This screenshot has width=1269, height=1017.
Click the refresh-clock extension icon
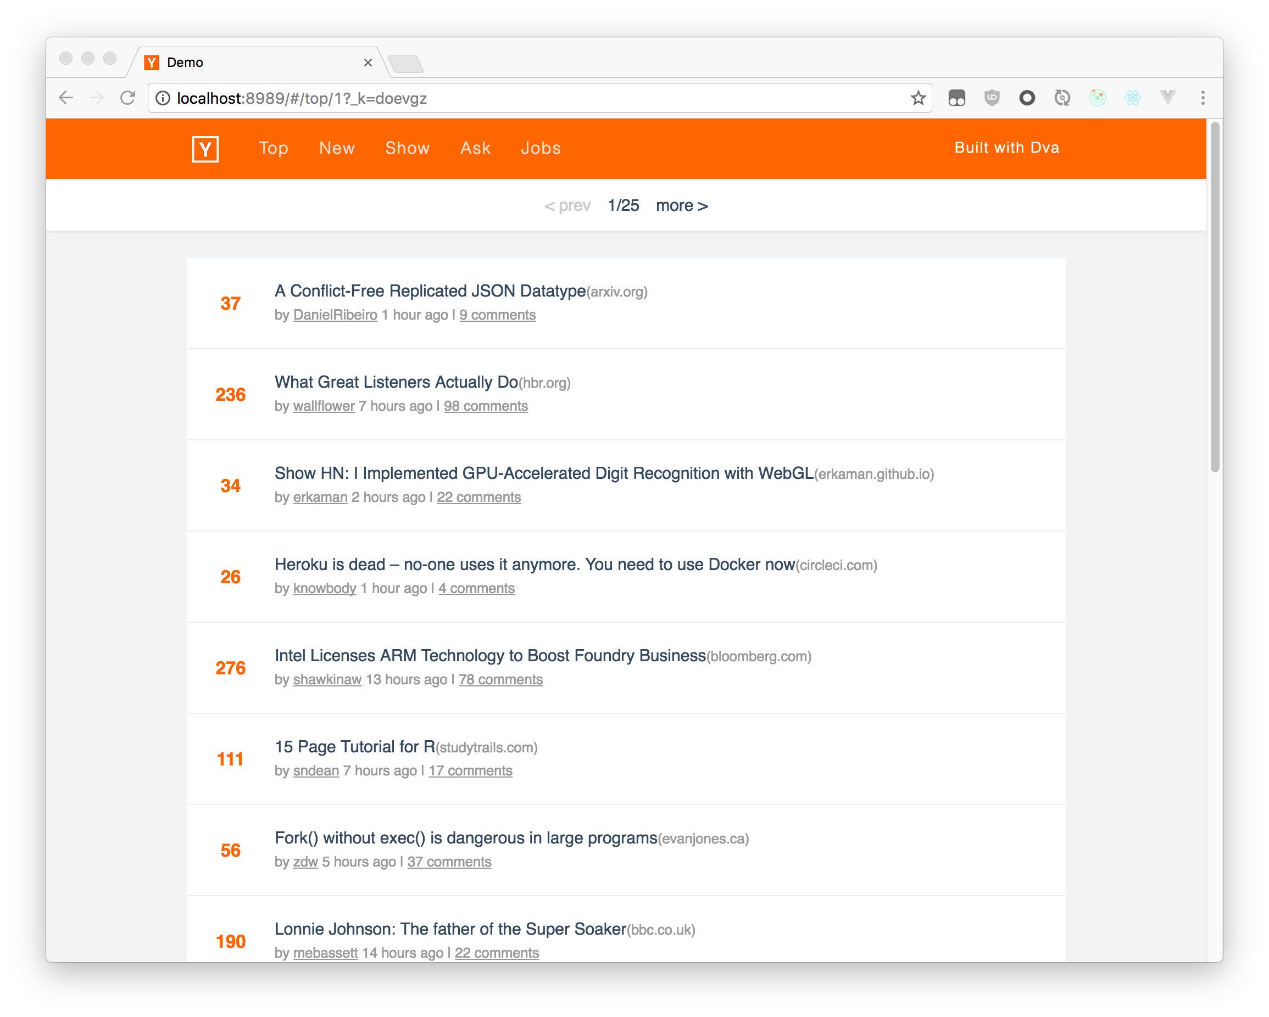[1062, 98]
